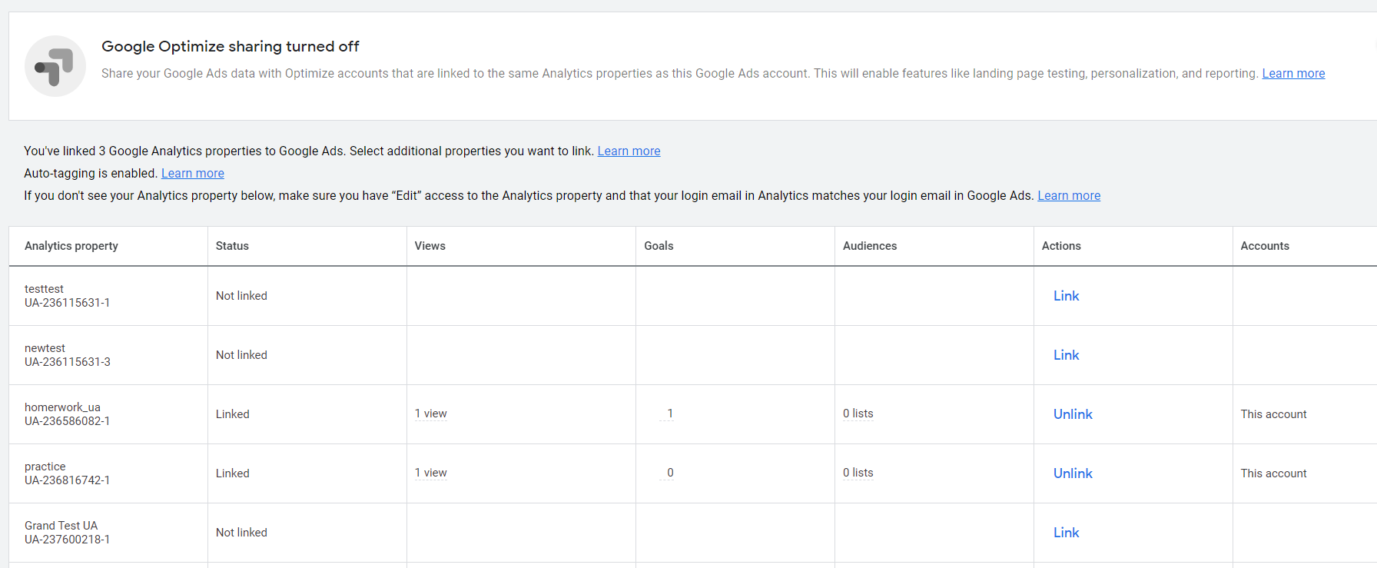Click This account in homerwork_ua row
The width and height of the screenshot is (1377, 568).
point(1273,414)
